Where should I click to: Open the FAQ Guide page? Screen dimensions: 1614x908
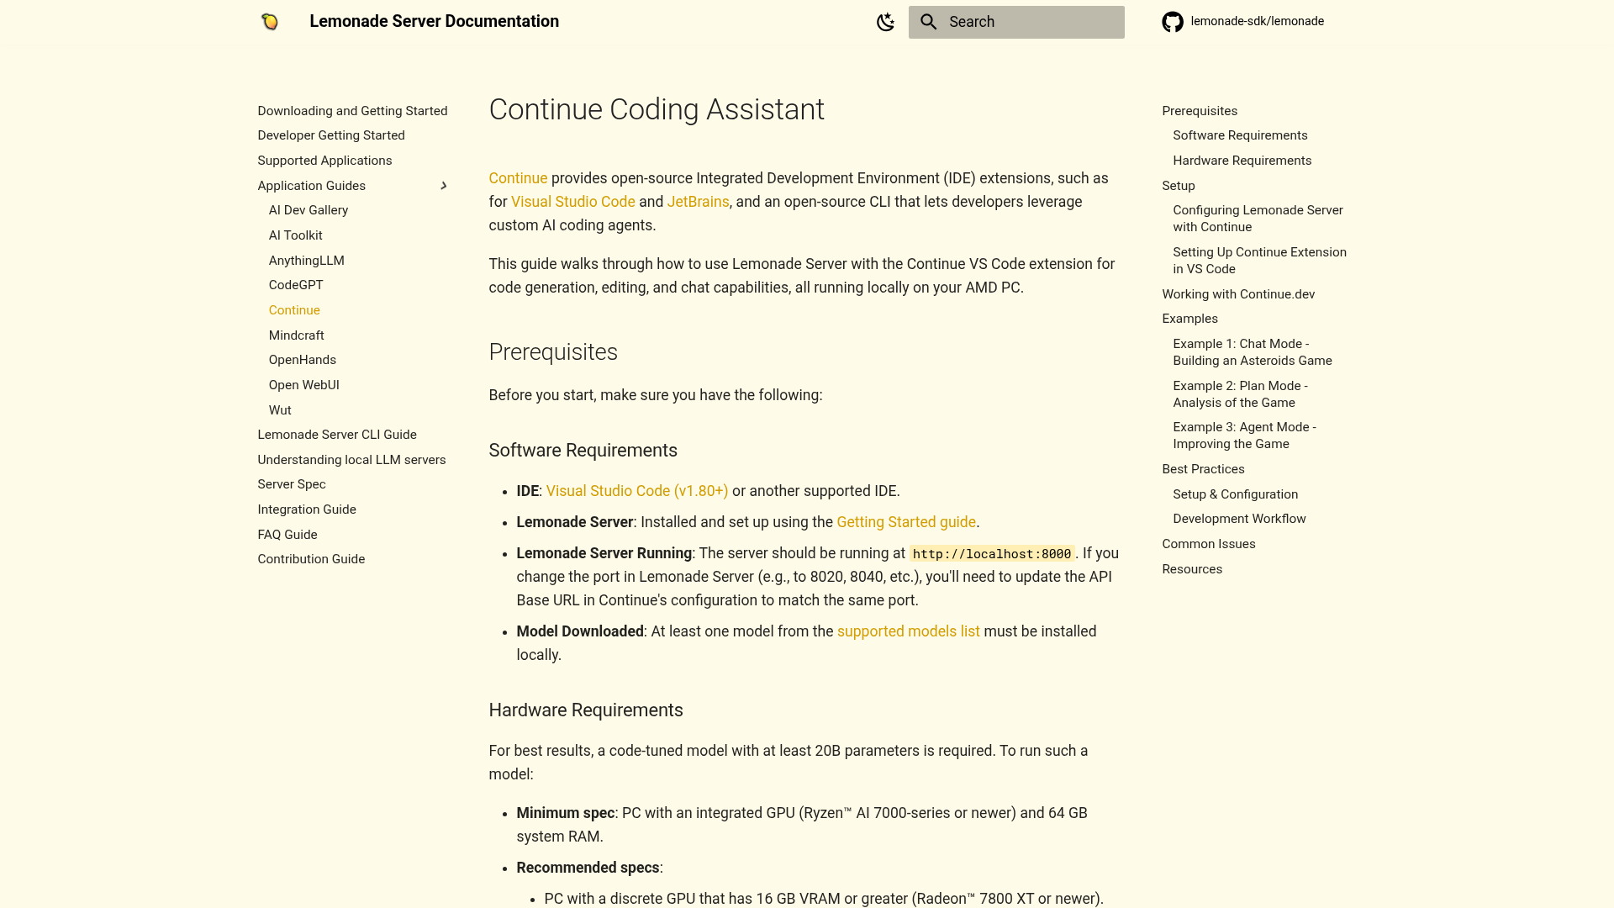click(287, 535)
